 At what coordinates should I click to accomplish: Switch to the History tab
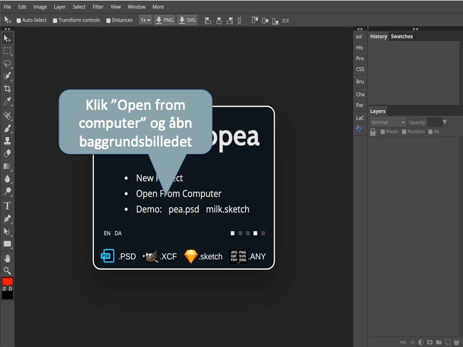click(378, 36)
